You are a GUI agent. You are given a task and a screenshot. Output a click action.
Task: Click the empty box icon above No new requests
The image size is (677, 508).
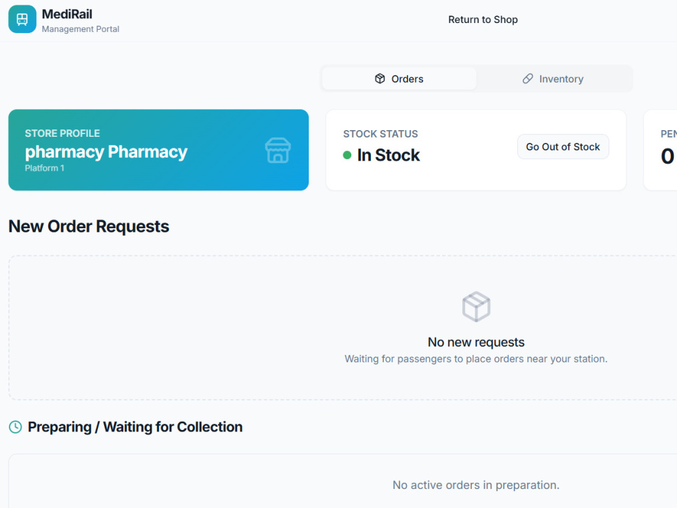click(x=476, y=307)
